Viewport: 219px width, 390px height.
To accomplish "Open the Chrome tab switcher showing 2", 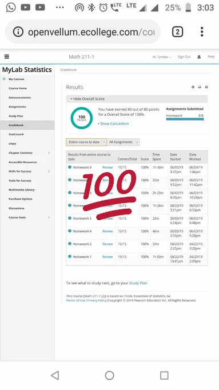I will [x=178, y=32].
